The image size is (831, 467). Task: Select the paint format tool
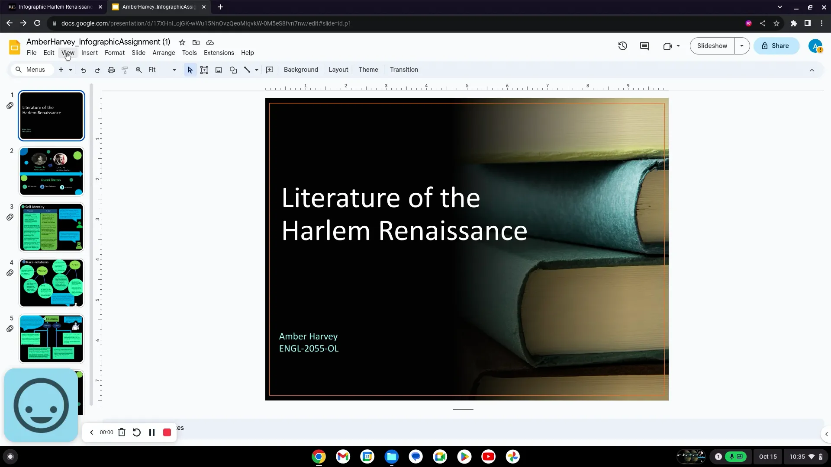tap(125, 70)
